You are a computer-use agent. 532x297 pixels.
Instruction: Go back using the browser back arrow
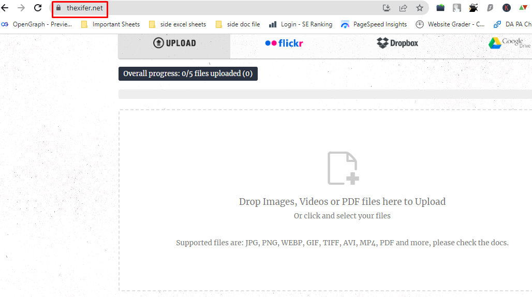coord(5,8)
